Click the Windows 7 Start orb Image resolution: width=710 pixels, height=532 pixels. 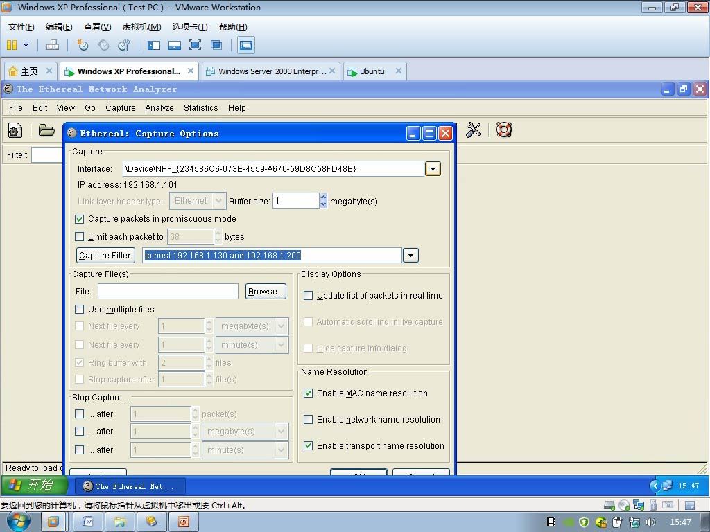pyautogui.click(x=18, y=522)
